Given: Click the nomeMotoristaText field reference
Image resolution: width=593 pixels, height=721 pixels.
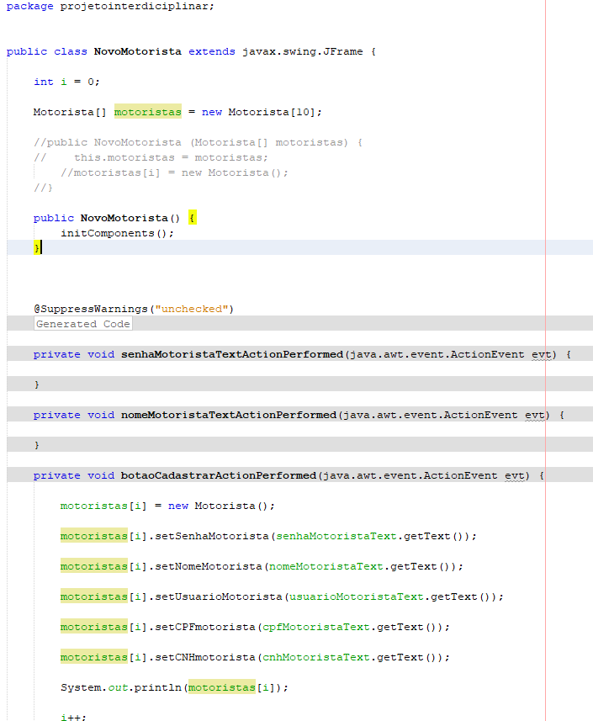Looking at the screenshot, I should coord(326,566).
